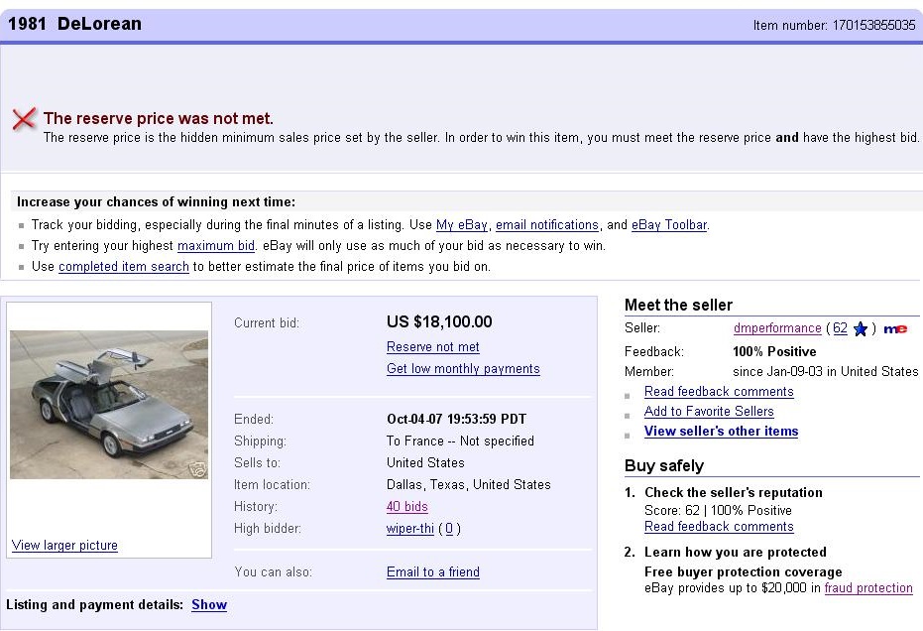Screen dimensions: 923x631
Task: Click the 1981 DeLorean listing title
Action: click(x=74, y=24)
